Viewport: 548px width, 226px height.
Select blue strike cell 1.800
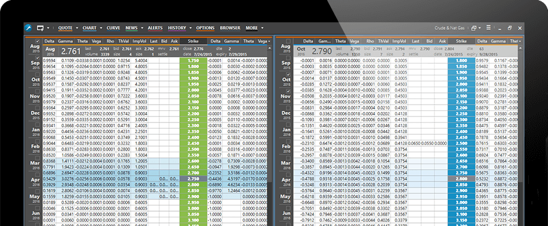pos(461,61)
